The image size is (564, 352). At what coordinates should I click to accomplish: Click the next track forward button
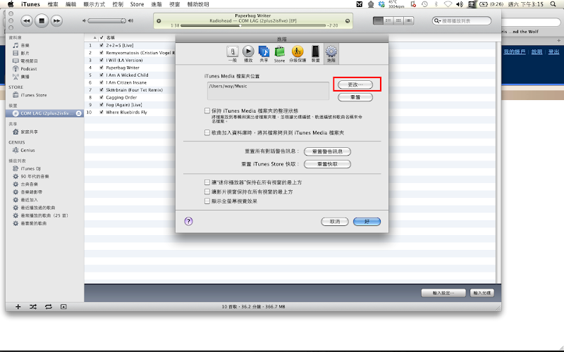click(x=56, y=21)
